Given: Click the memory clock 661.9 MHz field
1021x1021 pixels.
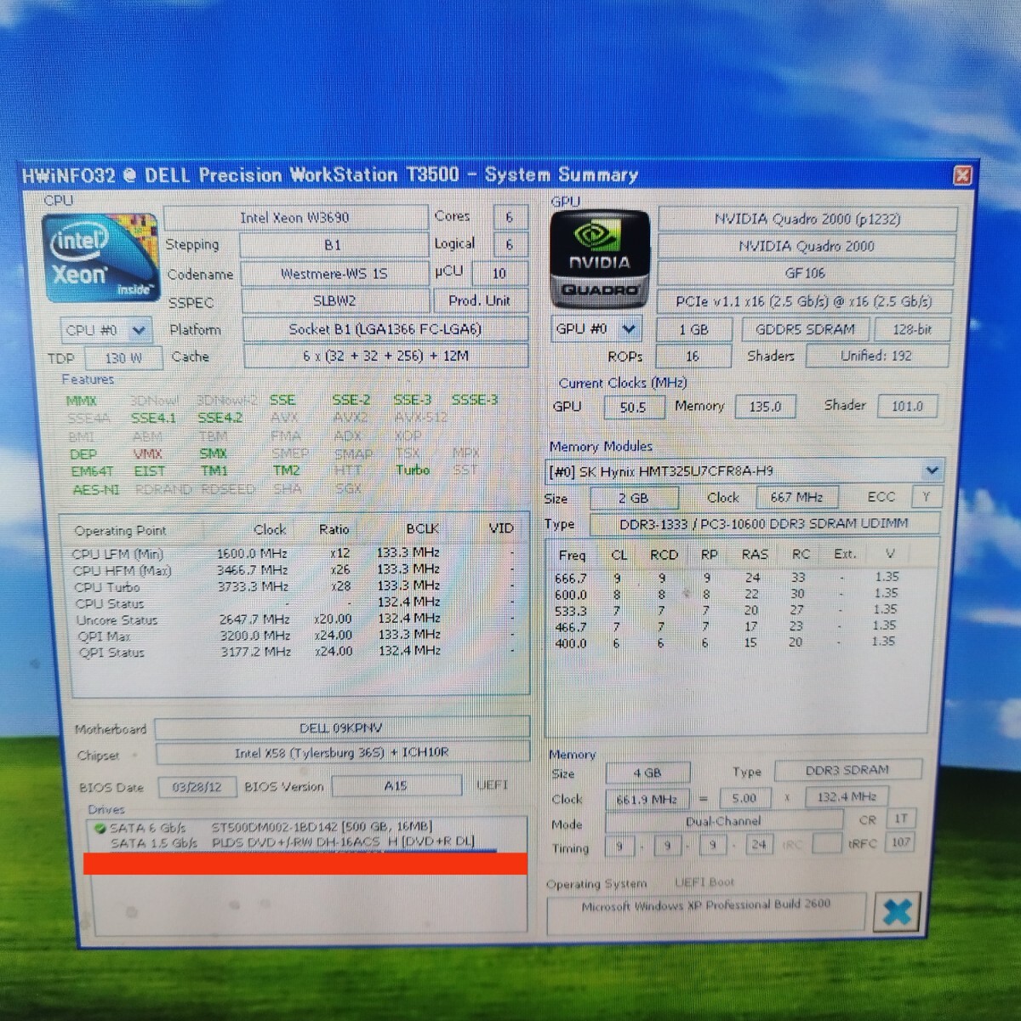Looking at the screenshot, I should (x=647, y=800).
